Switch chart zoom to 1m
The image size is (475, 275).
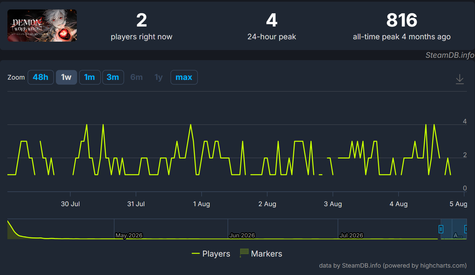point(90,77)
